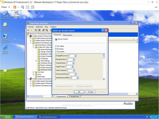Switch to Групповая политика taskbar button
The width and height of the screenshot is (159, 119).
48,117
